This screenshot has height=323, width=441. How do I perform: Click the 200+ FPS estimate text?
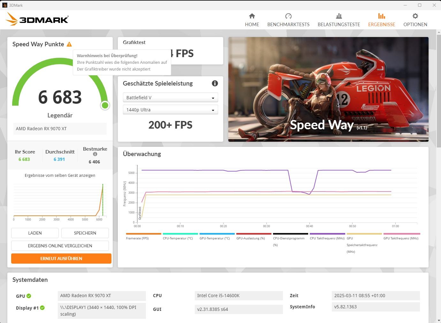[x=171, y=125]
